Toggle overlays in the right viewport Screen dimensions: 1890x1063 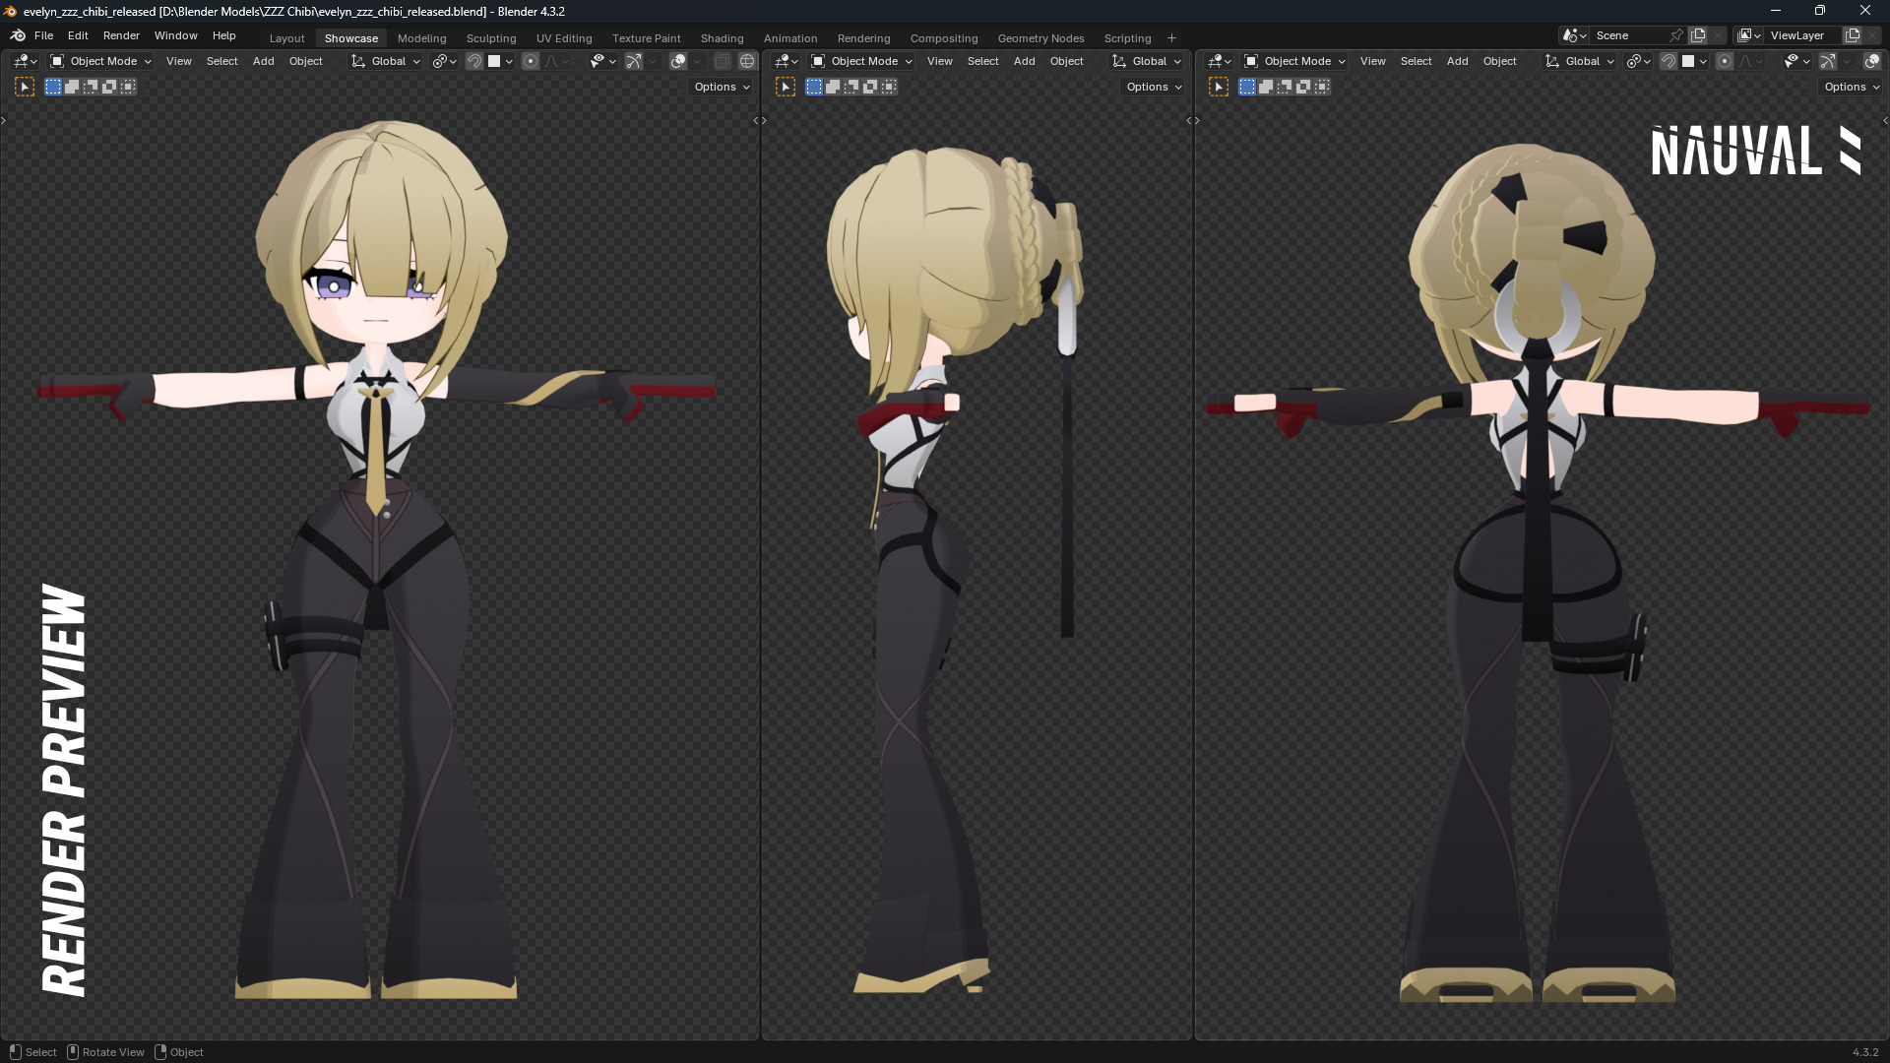click(x=1872, y=61)
